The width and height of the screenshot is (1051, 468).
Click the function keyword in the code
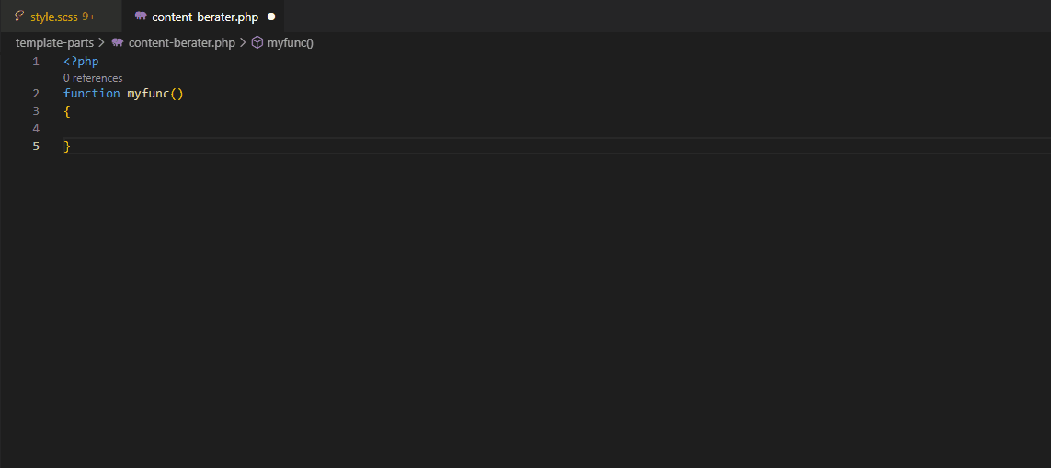click(91, 94)
